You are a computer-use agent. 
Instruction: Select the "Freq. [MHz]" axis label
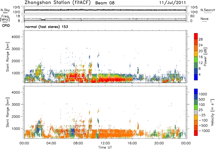click(5, 18)
